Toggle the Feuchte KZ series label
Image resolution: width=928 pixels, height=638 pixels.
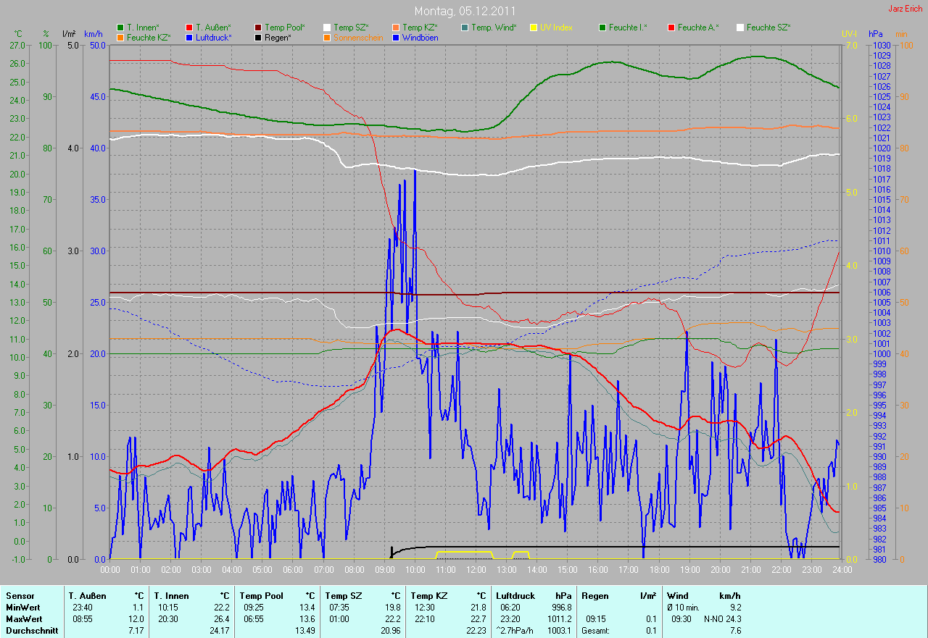[x=149, y=37]
